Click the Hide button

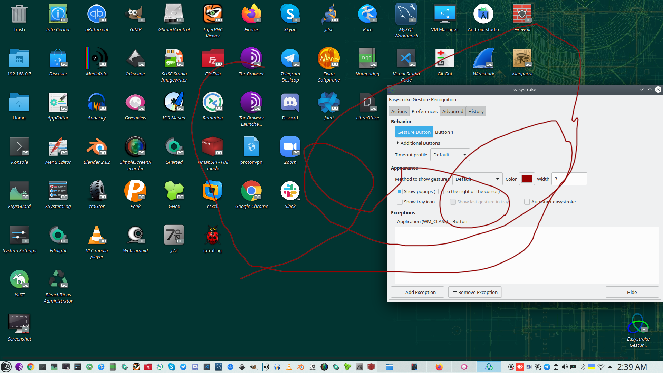632,292
